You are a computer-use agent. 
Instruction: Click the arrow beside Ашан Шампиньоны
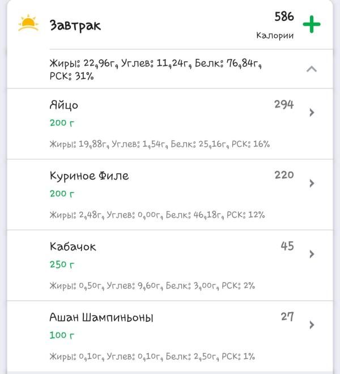312,325
